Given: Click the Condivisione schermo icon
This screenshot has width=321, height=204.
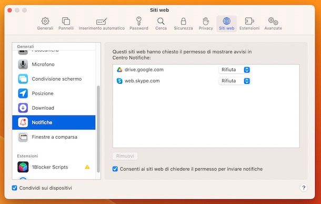Looking at the screenshot, I should pyautogui.click(x=23, y=79).
